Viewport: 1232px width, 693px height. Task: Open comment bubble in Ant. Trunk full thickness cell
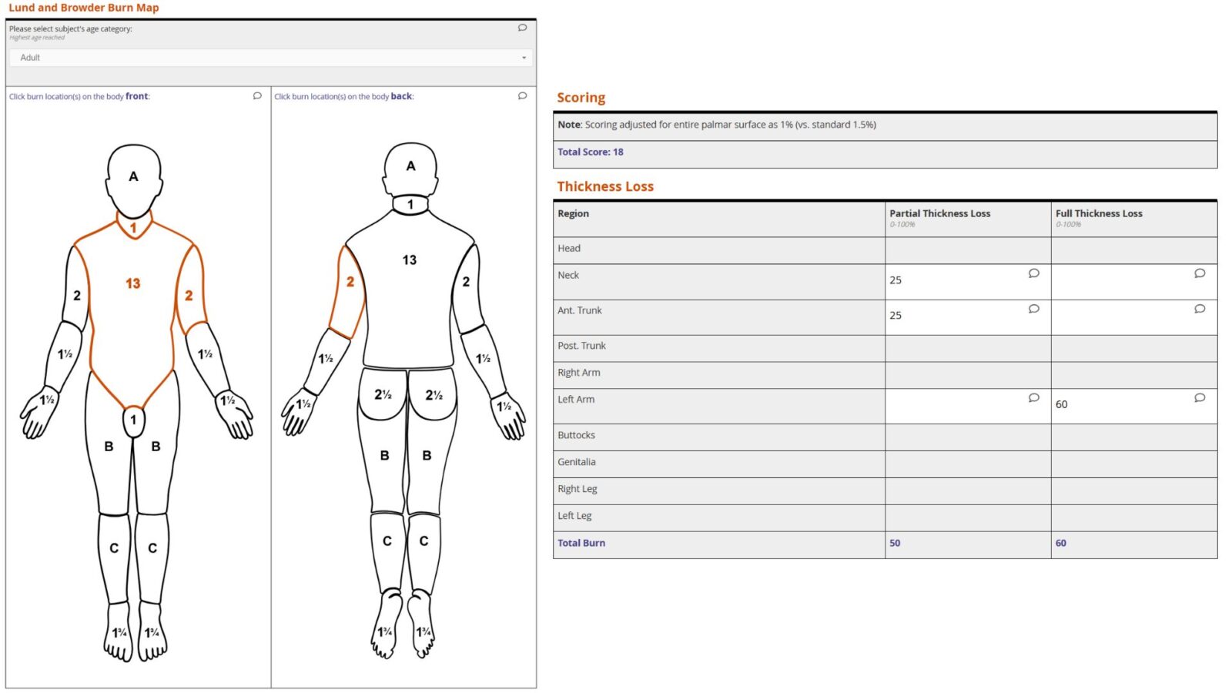[x=1199, y=309]
